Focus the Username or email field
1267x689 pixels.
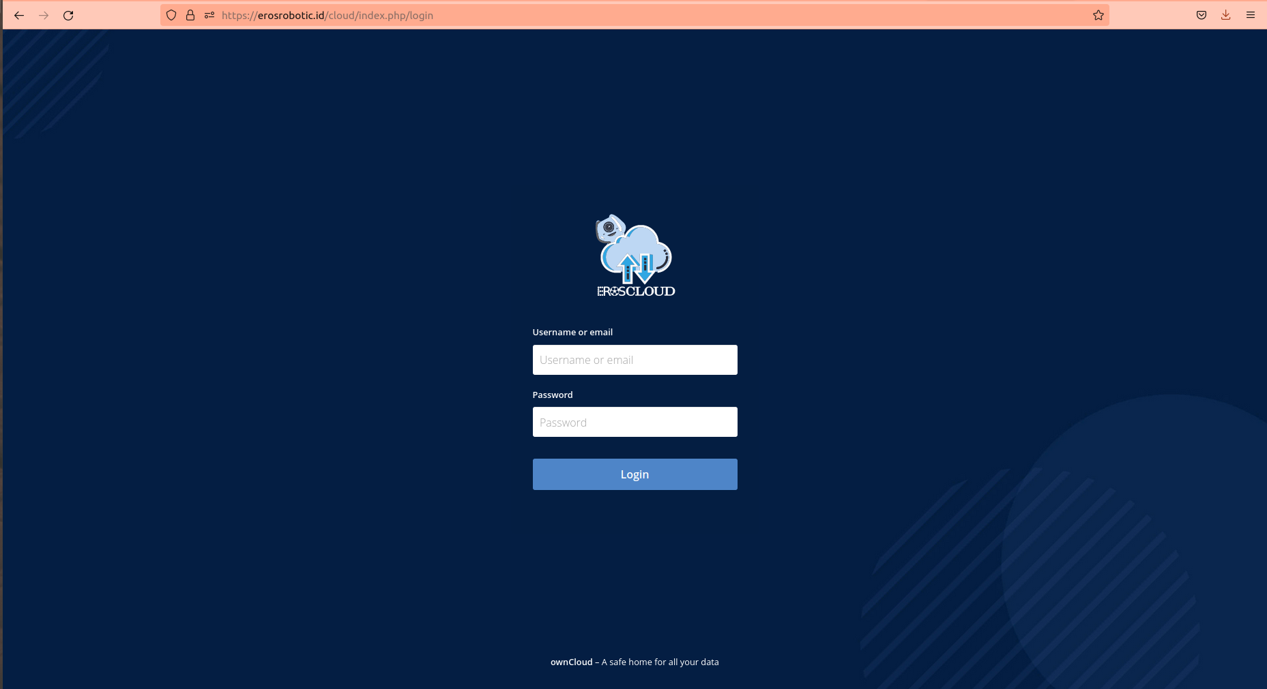(635, 360)
